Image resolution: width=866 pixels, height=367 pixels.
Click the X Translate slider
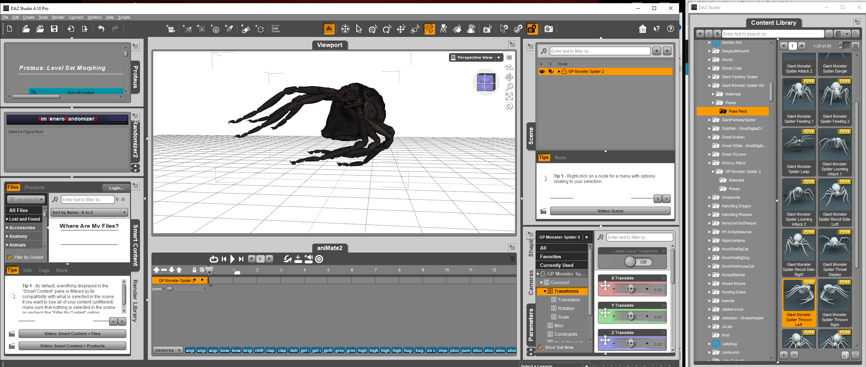pos(631,289)
